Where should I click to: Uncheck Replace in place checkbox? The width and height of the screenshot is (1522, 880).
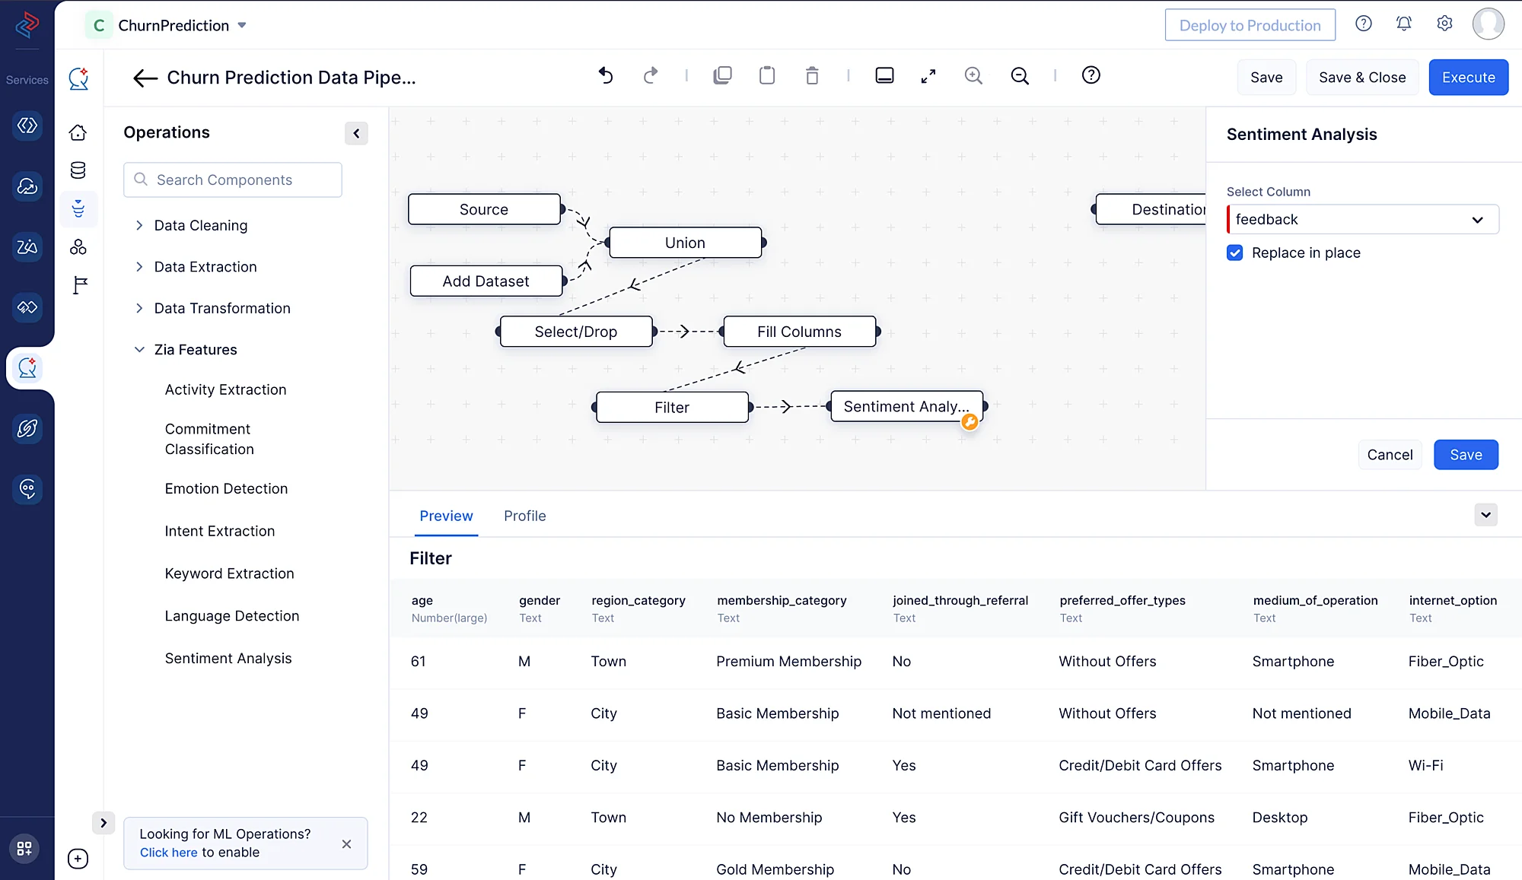pyautogui.click(x=1235, y=253)
